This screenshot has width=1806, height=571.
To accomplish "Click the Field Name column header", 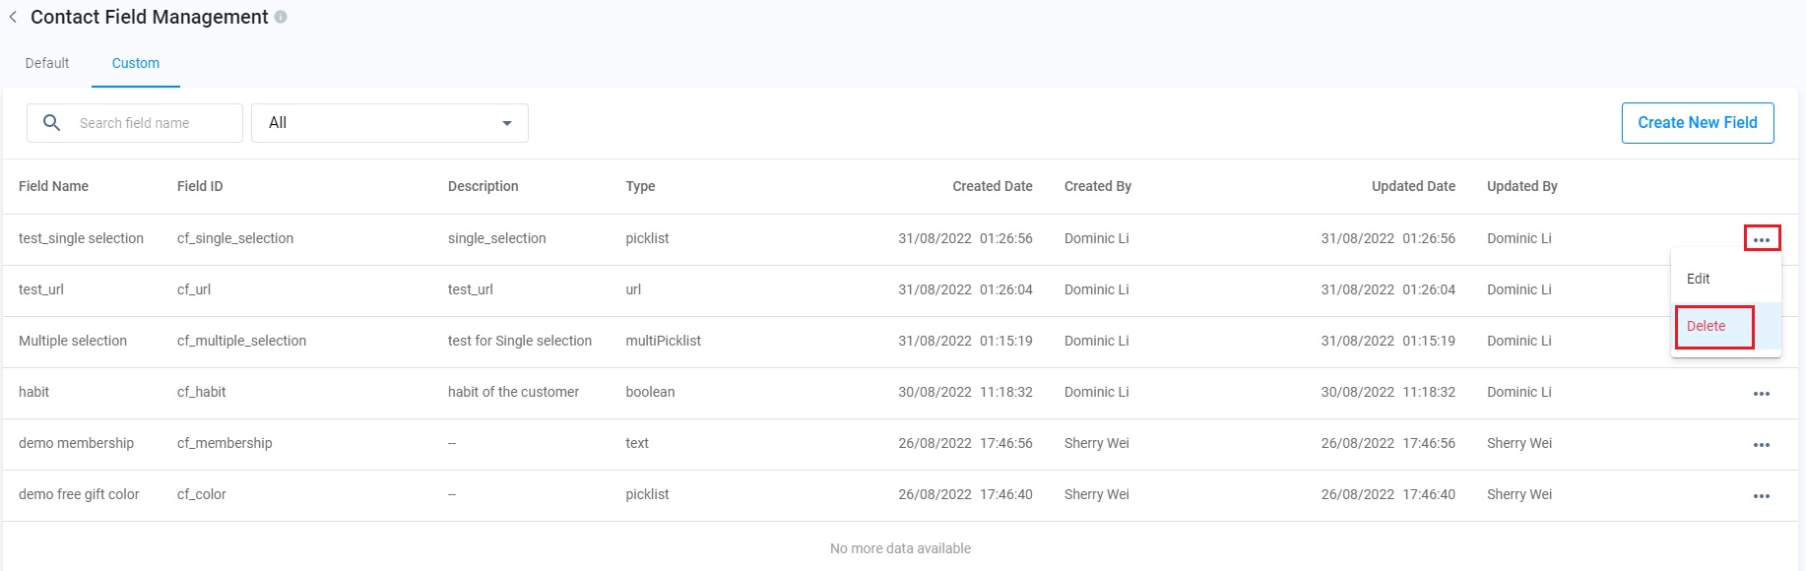I will tap(54, 186).
